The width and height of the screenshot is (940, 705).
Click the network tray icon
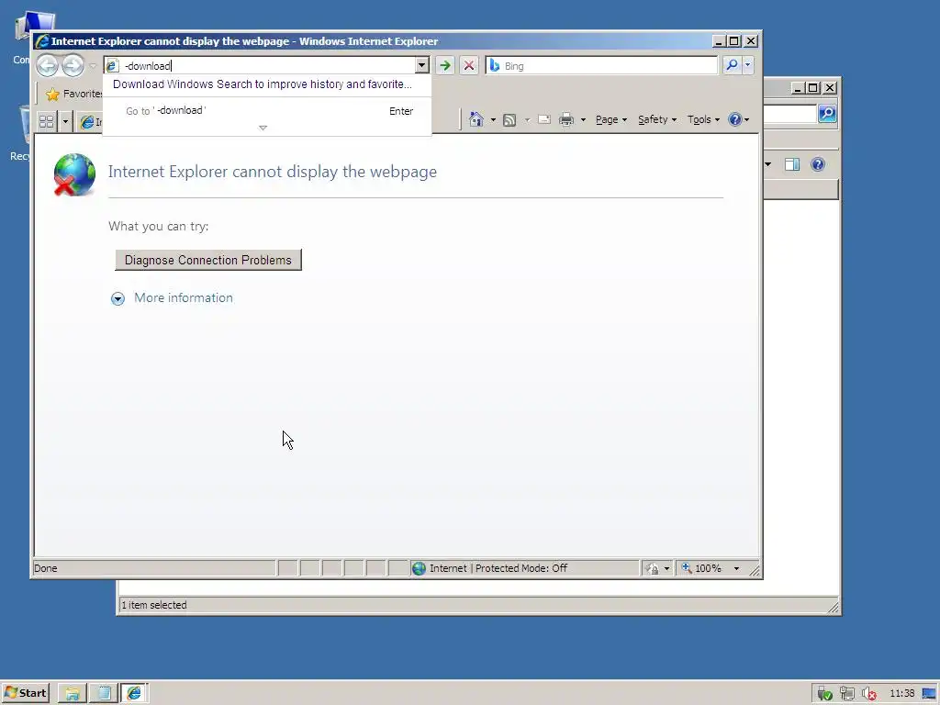tap(847, 694)
